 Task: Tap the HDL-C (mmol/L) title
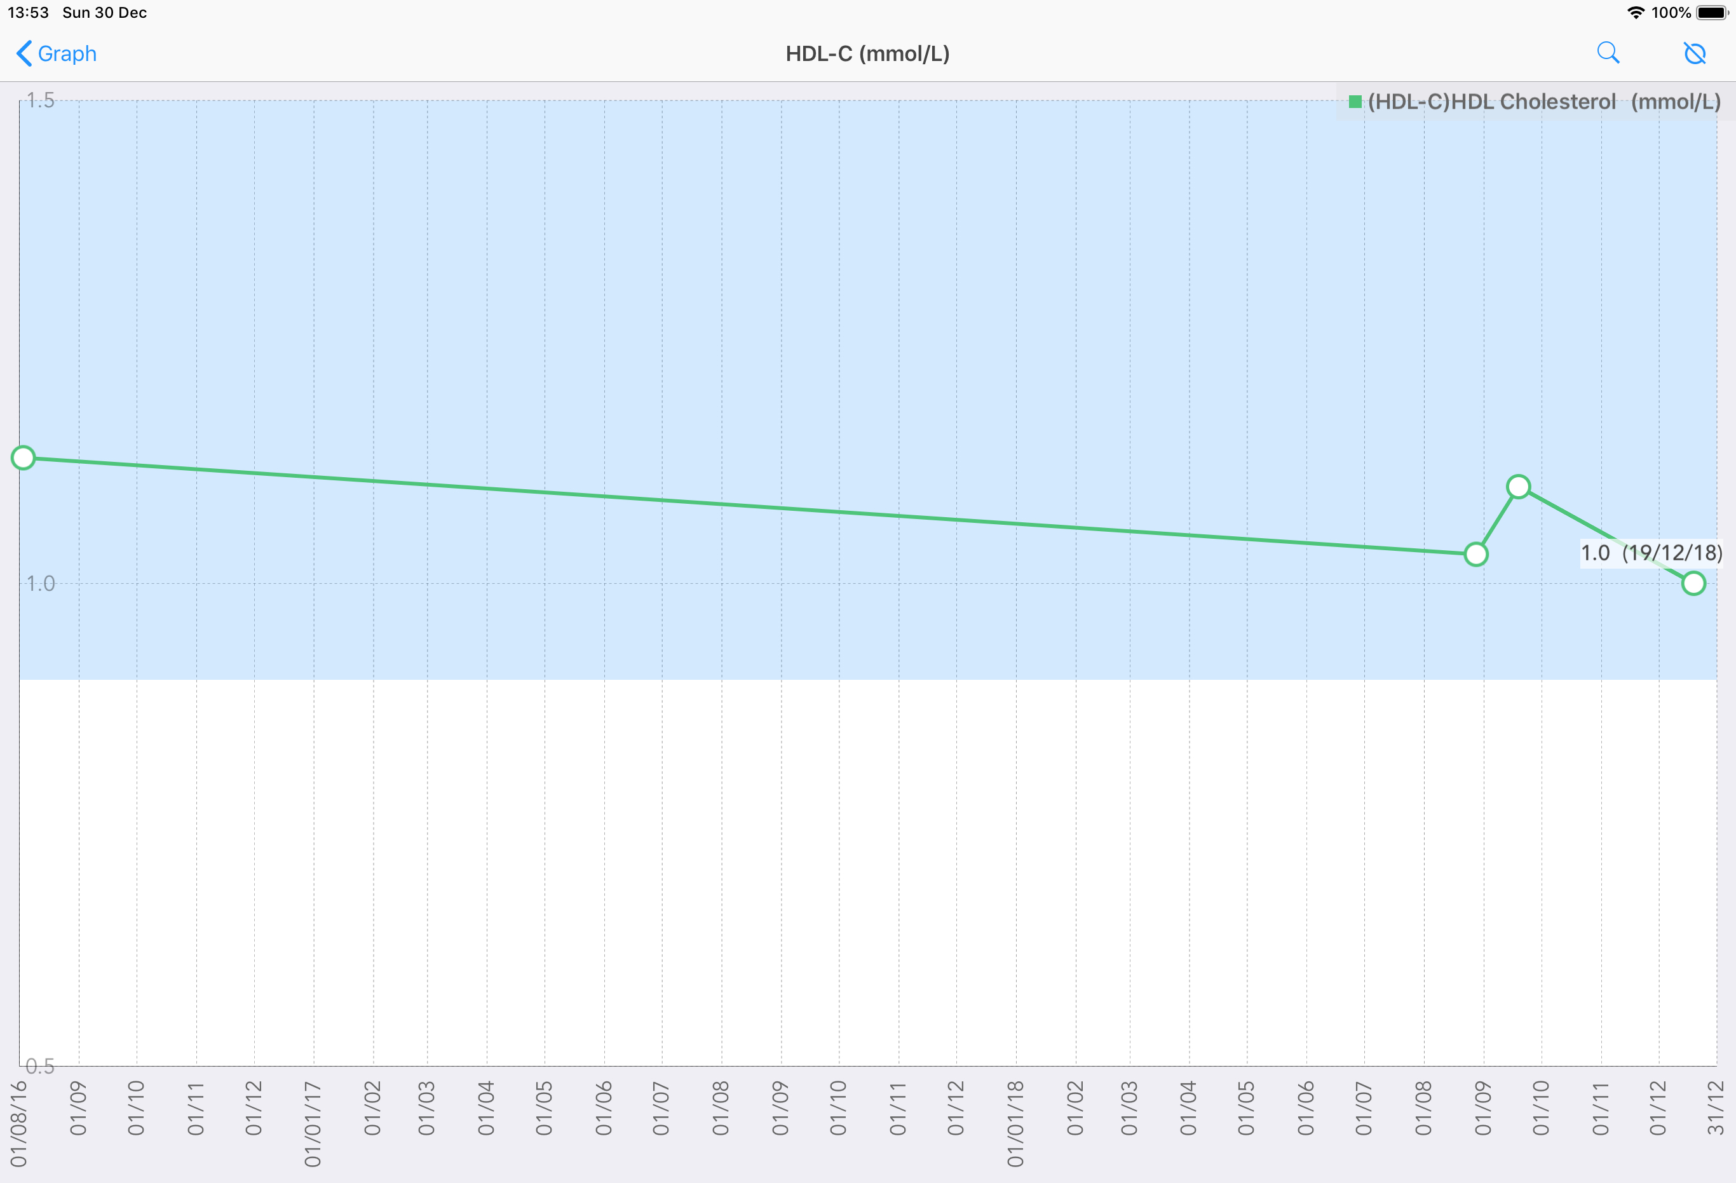[867, 54]
